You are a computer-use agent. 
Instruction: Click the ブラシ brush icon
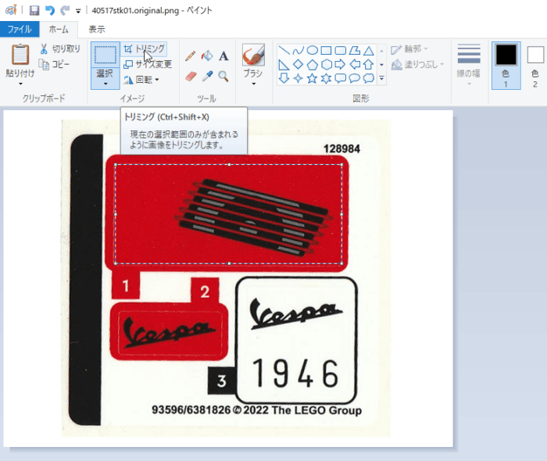(x=253, y=55)
